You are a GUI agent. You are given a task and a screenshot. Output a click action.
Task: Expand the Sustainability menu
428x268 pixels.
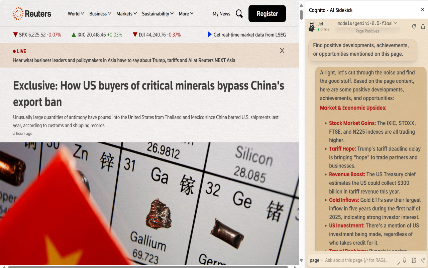pyautogui.click(x=158, y=14)
